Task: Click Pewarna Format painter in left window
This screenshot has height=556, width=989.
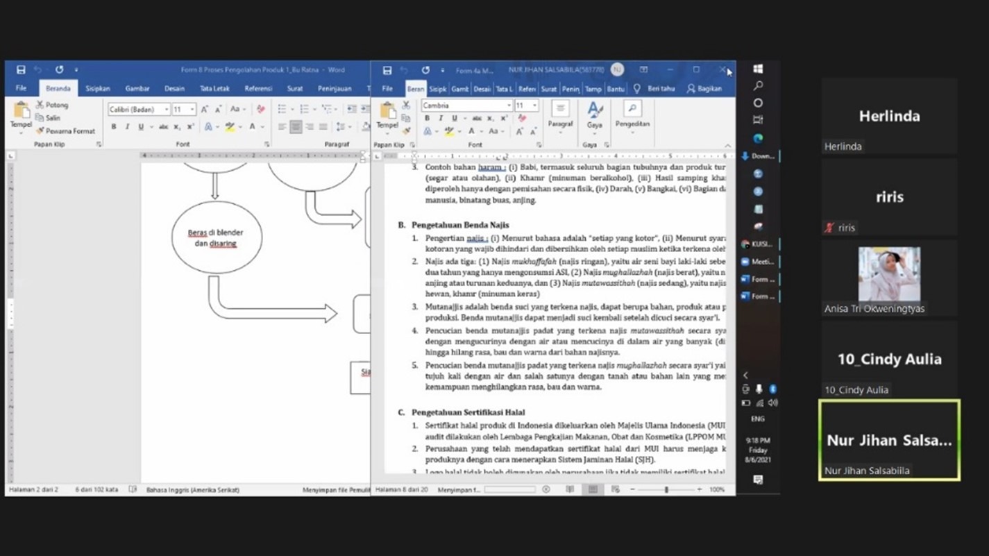Action: click(65, 130)
